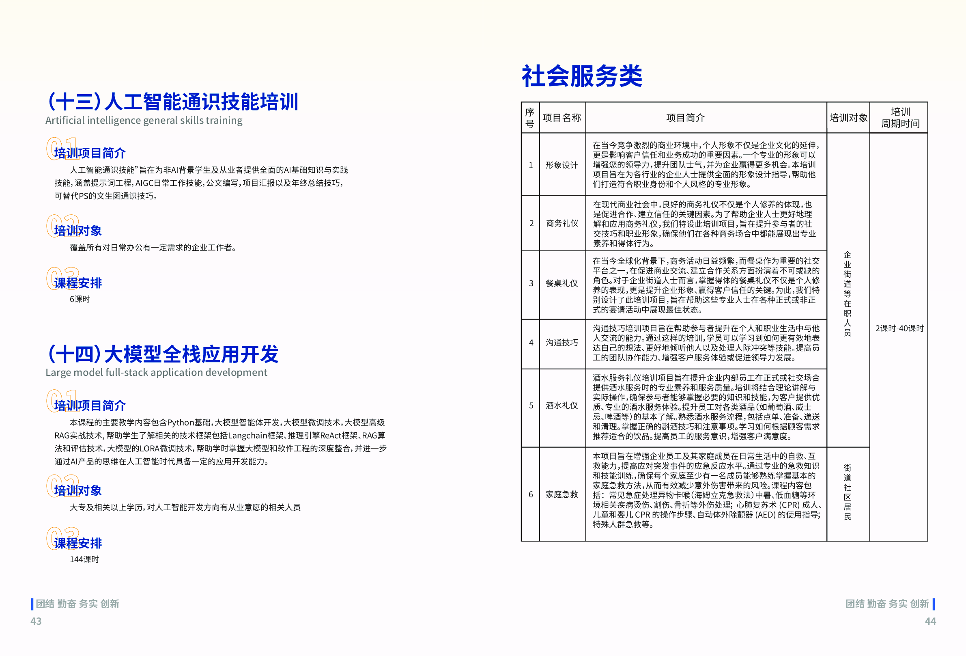
Task: Click the vertical text 街道社区居民
Action: point(848,492)
